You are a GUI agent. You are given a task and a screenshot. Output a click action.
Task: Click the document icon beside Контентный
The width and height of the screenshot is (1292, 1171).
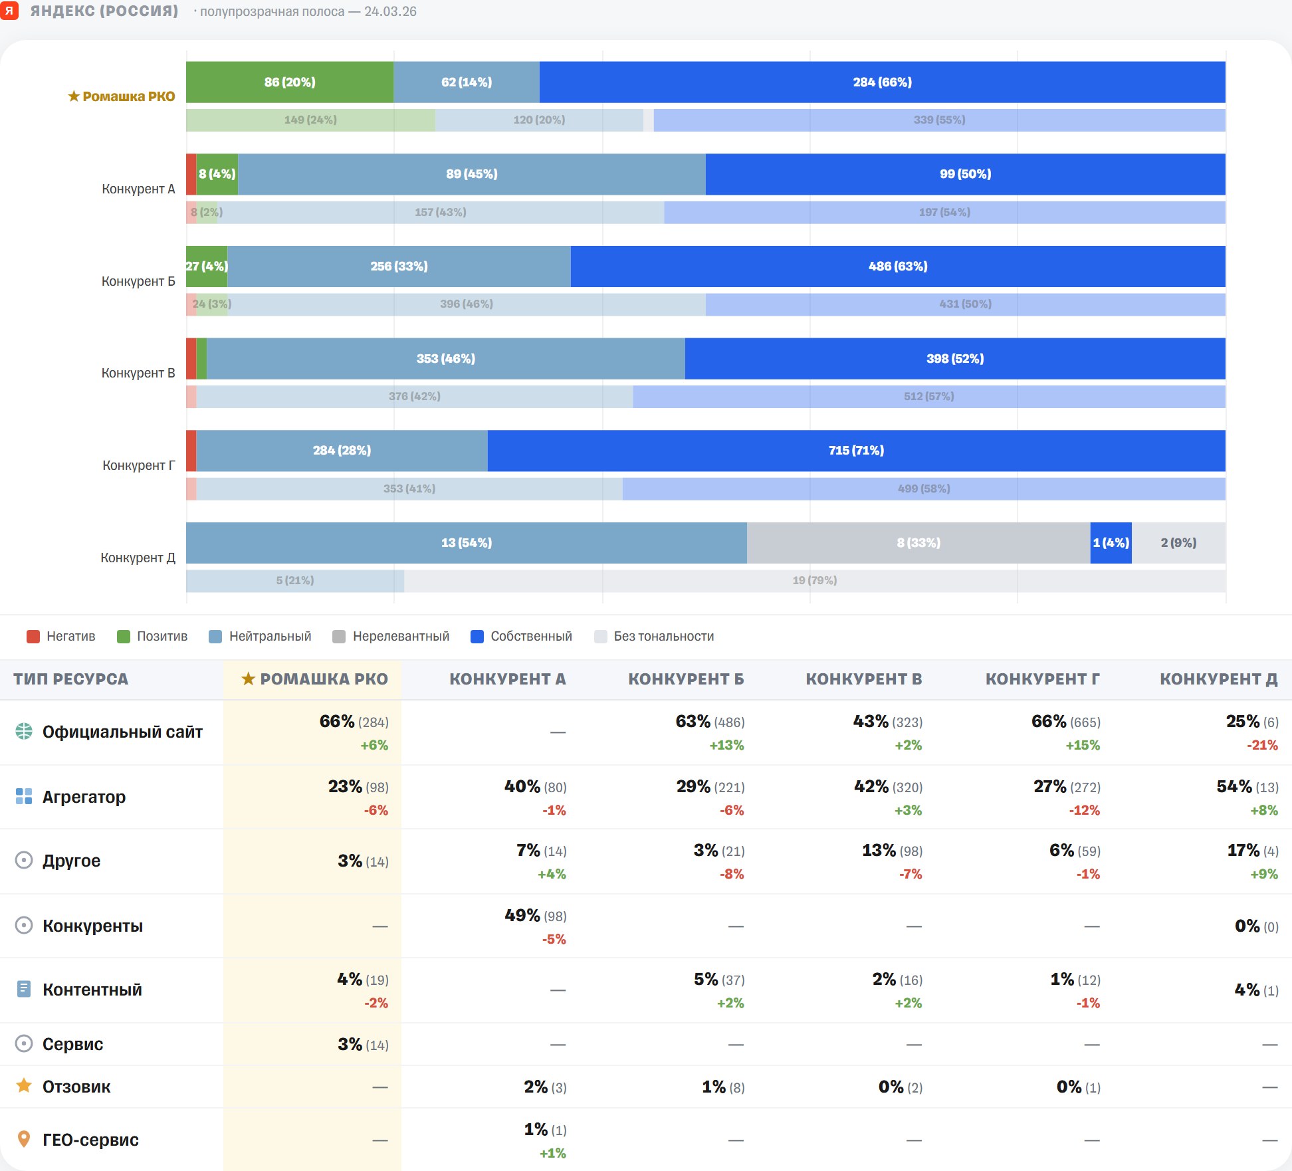[24, 989]
